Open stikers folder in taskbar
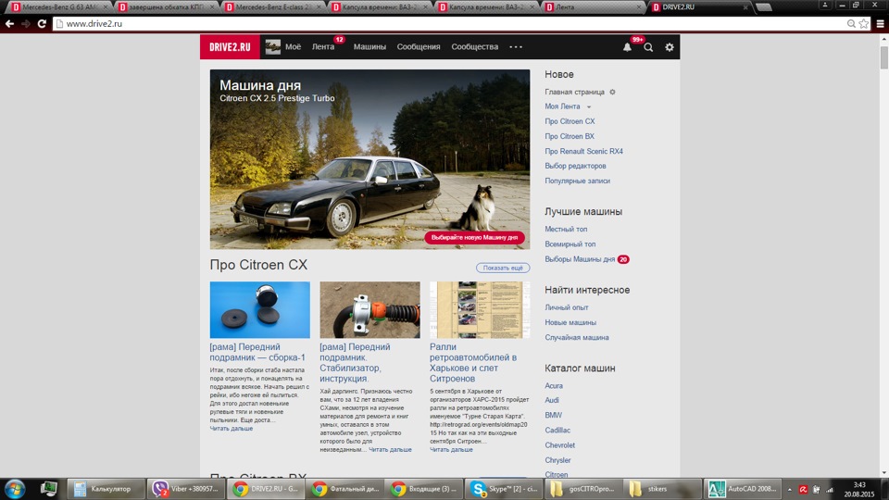This screenshot has height=500, width=889. click(x=663, y=489)
